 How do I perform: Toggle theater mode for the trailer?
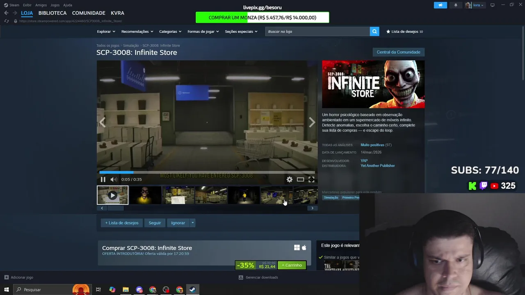tap(301, 179)
